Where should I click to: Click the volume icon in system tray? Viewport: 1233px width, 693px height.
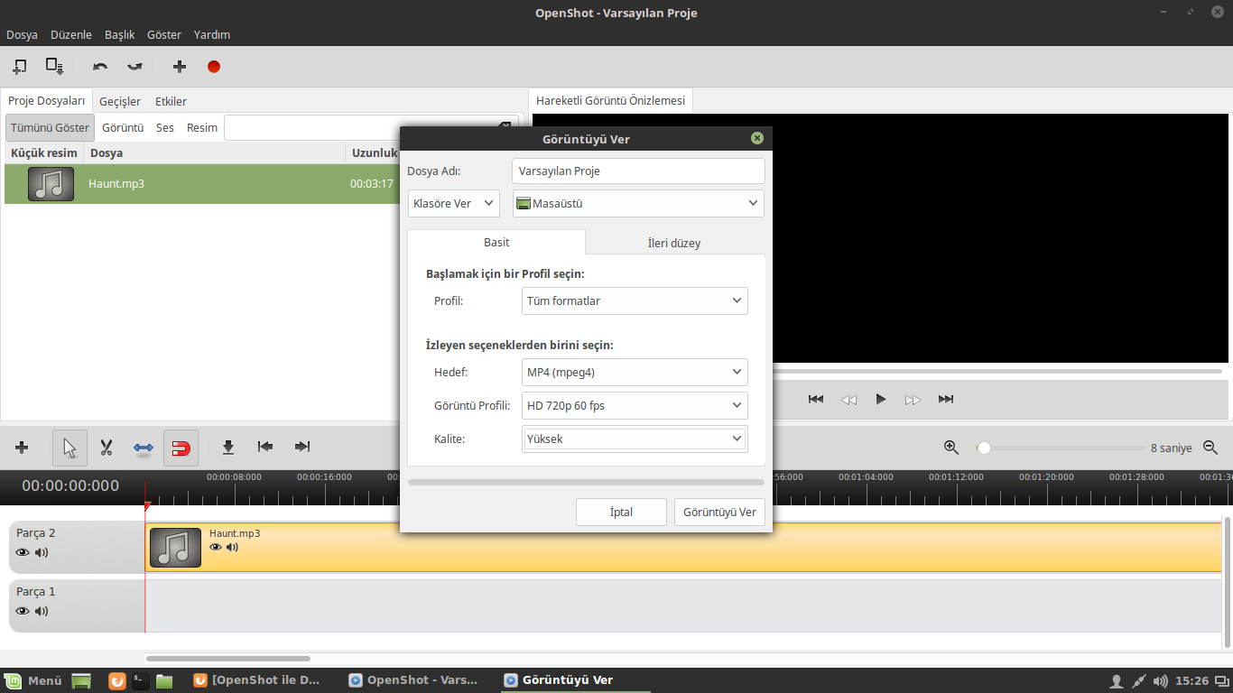(1160, 680)
